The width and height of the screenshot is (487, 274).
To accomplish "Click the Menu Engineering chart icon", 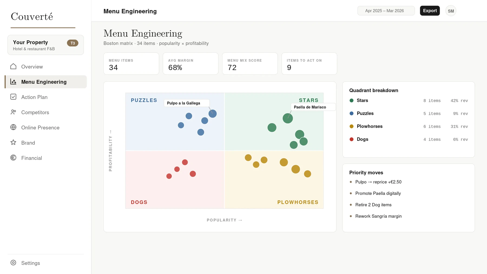I will click(x=13, y=81).
